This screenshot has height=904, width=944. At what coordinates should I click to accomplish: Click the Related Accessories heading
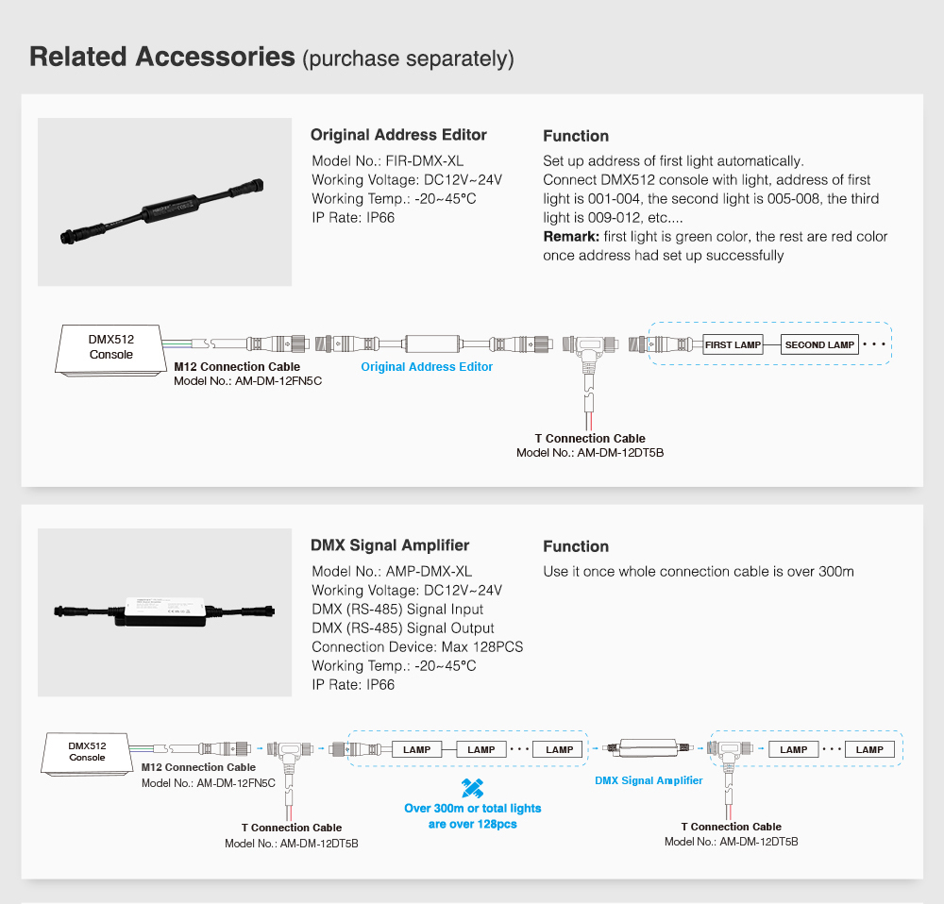162,58
